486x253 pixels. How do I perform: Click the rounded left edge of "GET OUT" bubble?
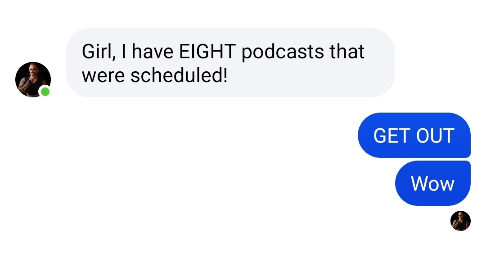pyautogui.click(x=363, y=135)
